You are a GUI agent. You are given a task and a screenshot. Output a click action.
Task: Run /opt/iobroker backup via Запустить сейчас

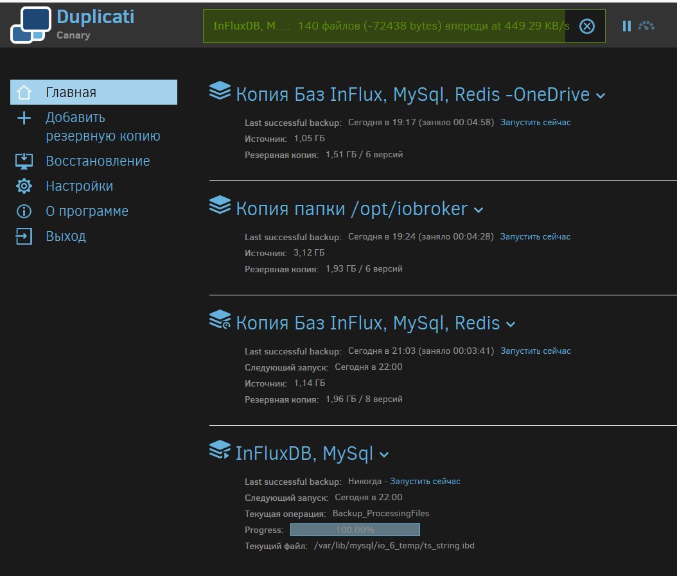(x=535, y=237)
